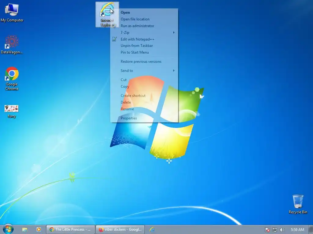Choose Properties in the context menu

pyautogui.click(x=144, y=118)
